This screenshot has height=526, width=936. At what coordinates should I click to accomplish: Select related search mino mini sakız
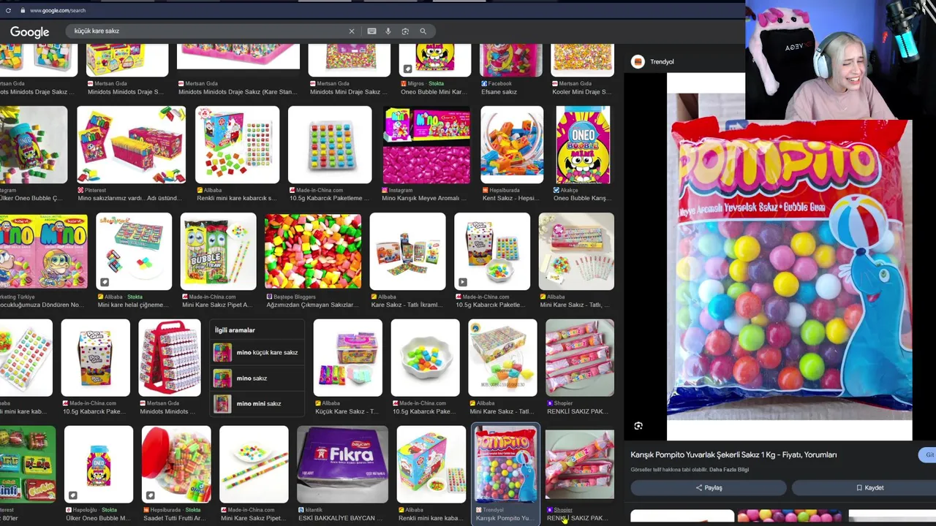(256, 403)
